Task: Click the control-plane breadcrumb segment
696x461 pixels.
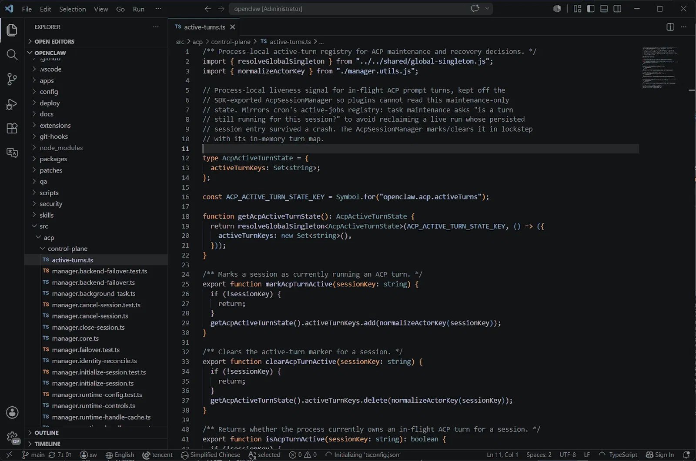Action: click(x=231, y=42)
